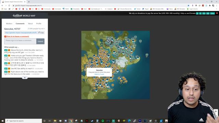Switch to the Profile tab

click(39, 24)
